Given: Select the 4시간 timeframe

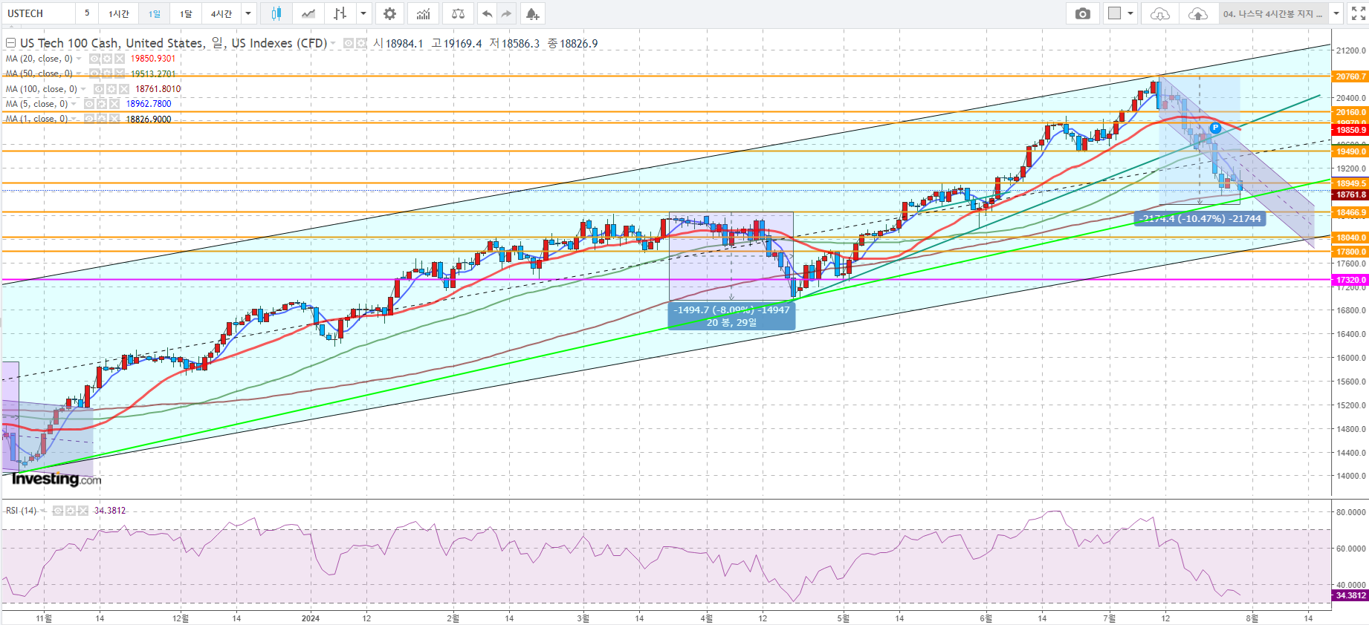Looking at the screenshot, I should pos(221,13).
